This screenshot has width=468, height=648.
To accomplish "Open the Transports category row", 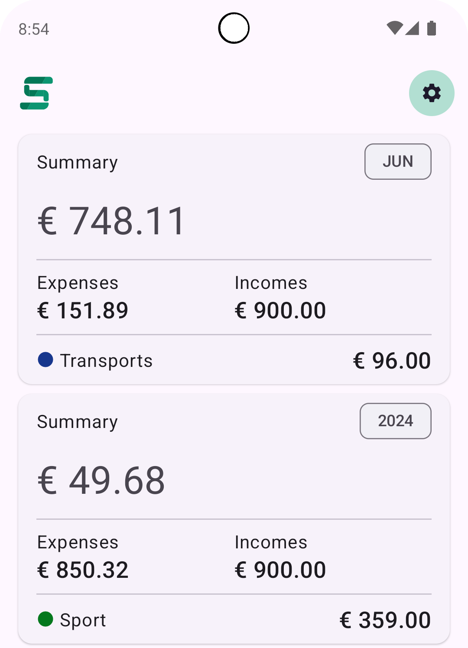I will click(x=107, y=360).
